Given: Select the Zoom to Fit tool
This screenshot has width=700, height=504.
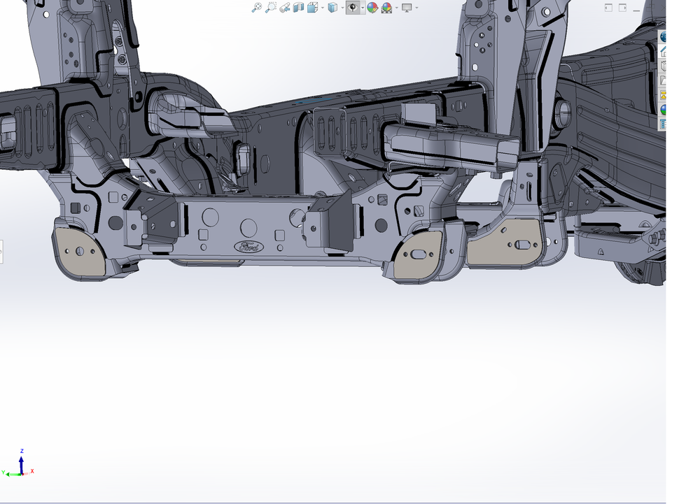Looking at the screenshot, I should pos(257,8).
